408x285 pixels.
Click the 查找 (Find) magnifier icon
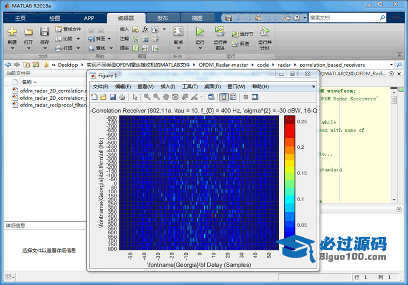click(x=91, y=48)
